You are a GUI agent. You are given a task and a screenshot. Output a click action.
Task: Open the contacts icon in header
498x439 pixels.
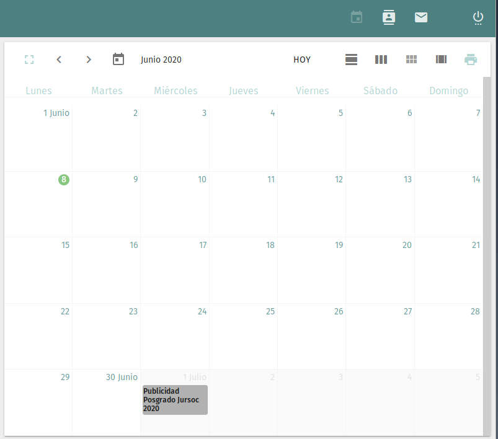(389, 17)
